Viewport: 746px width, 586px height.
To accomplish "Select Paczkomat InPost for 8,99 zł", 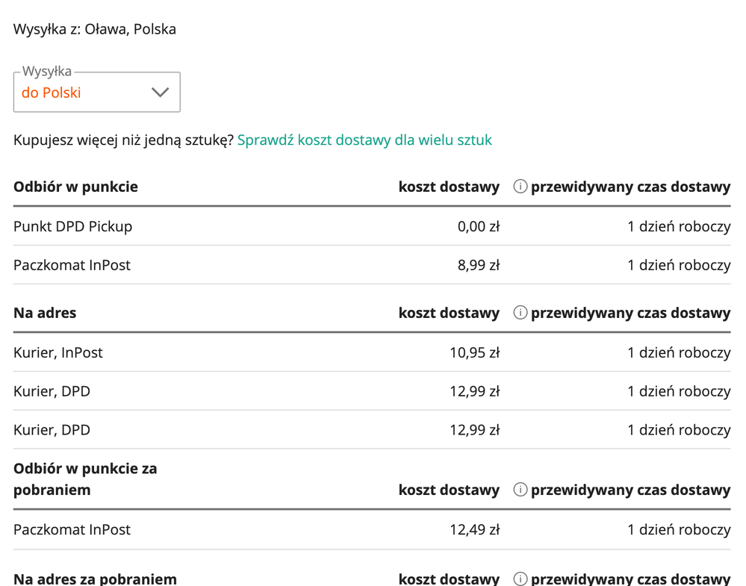I will tap(372, 265).
